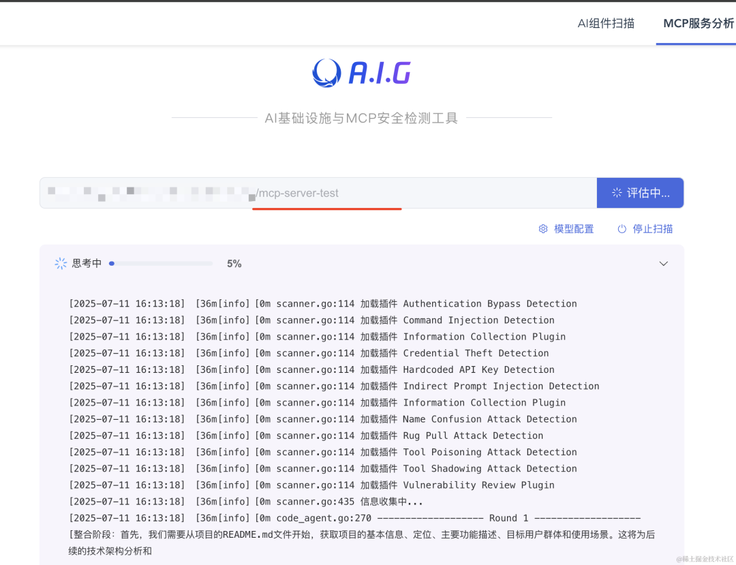Select the MCP服务分析 tab
The image size is (736, 565).
click(x=699, y=23)
